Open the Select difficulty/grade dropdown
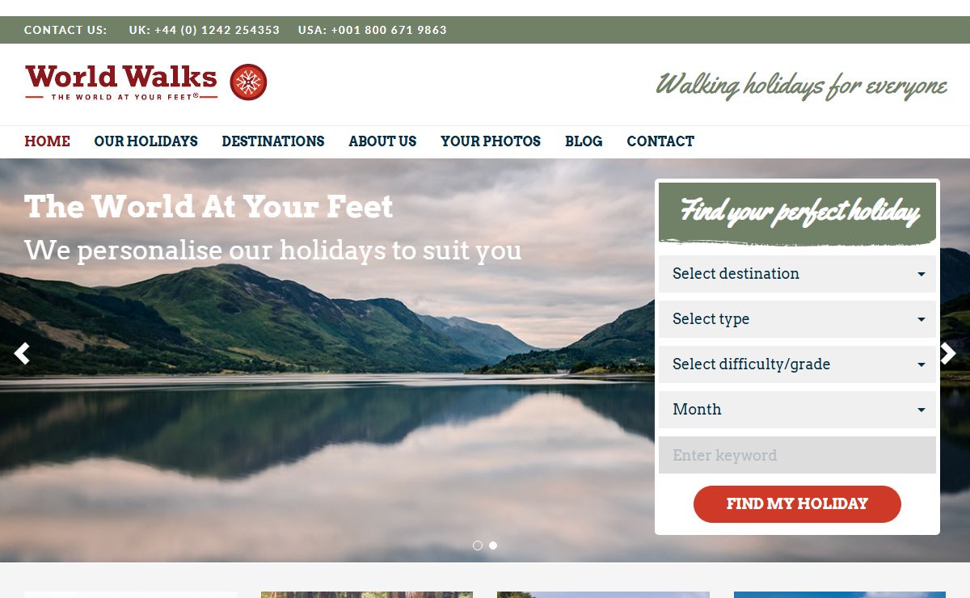 coord(797,364)
